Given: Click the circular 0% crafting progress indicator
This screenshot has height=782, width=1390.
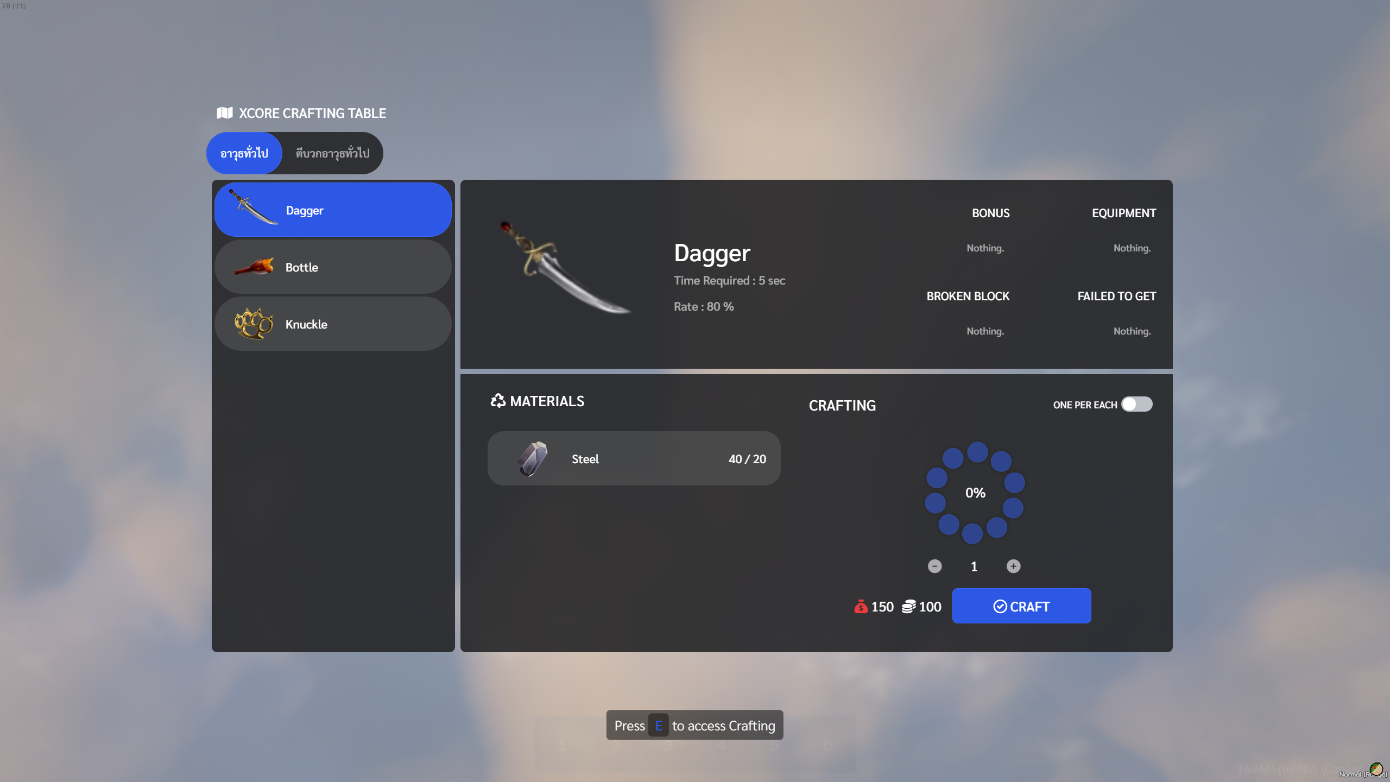Looking at the screenshot, I should pos(975,493).
